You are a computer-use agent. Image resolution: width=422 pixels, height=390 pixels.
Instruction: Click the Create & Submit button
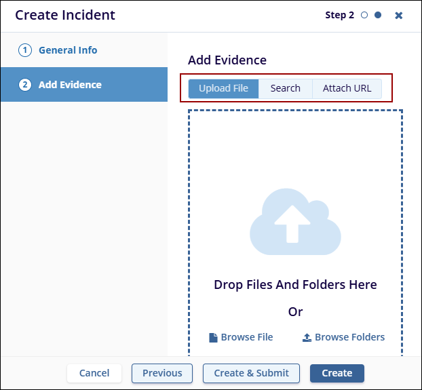pyautogui.click(x=251, y=373)
